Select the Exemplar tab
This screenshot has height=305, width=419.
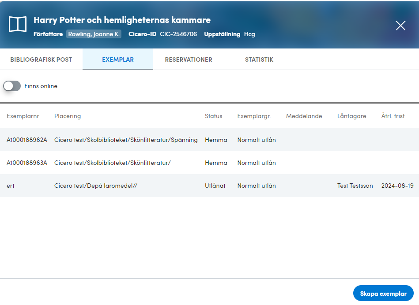coord(118,60)
